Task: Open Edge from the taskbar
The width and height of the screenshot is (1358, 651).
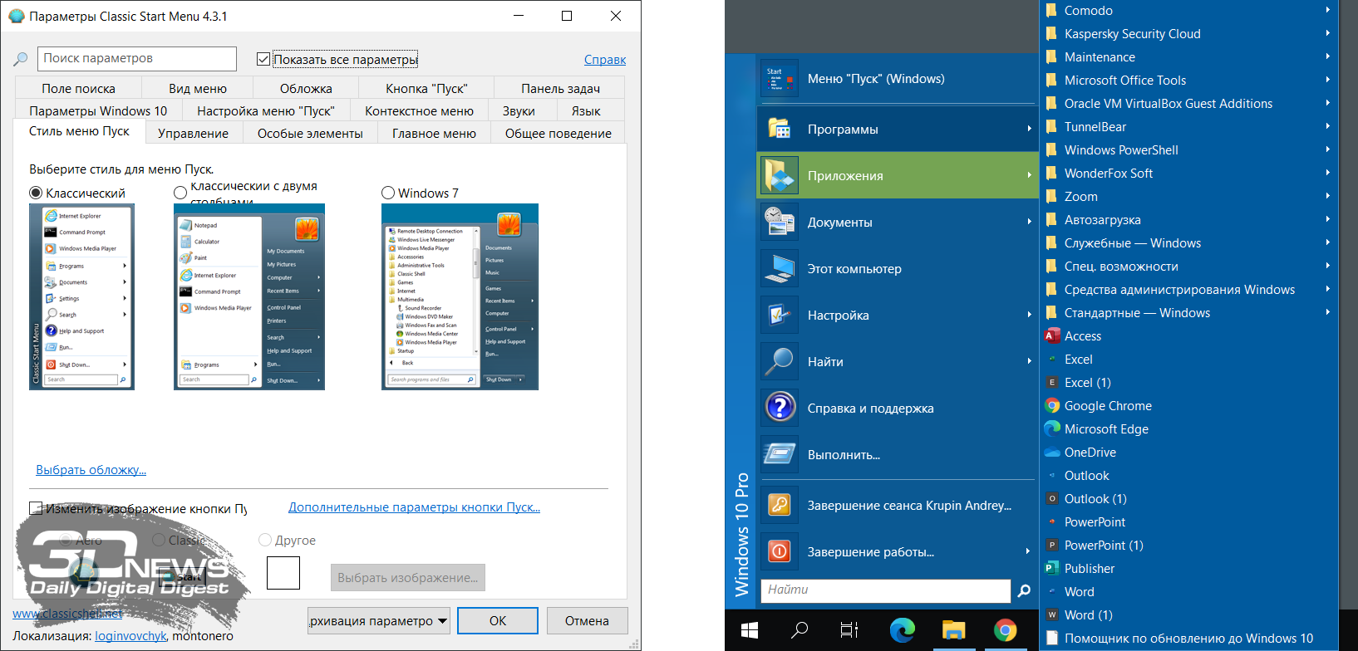Action: click(x=902, y=630)
